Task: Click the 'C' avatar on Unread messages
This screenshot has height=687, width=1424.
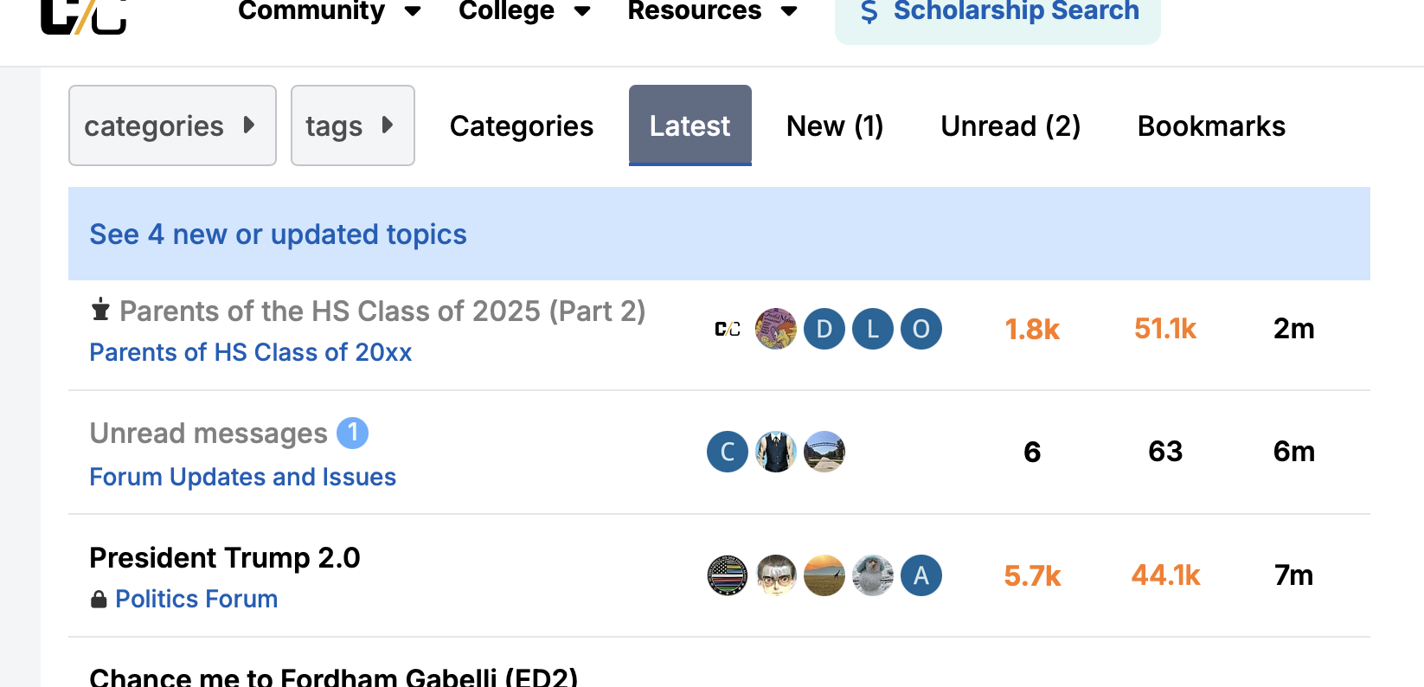Action: pos(728,452)
